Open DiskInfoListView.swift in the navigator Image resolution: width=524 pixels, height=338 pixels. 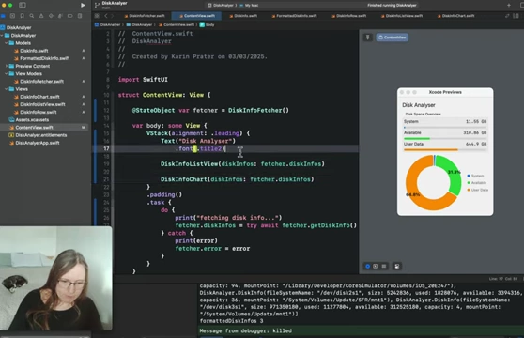pos(39,104)
